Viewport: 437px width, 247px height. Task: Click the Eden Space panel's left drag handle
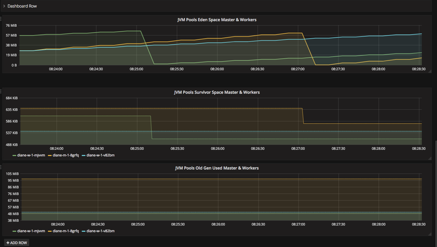click(1, 19)
